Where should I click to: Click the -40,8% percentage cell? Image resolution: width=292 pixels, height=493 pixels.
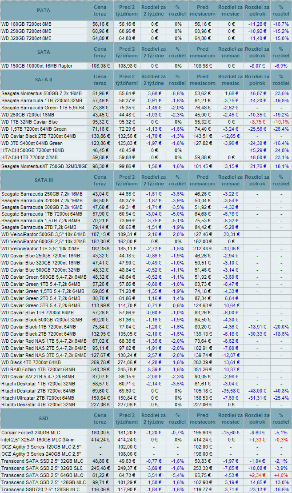coord(281,391)
